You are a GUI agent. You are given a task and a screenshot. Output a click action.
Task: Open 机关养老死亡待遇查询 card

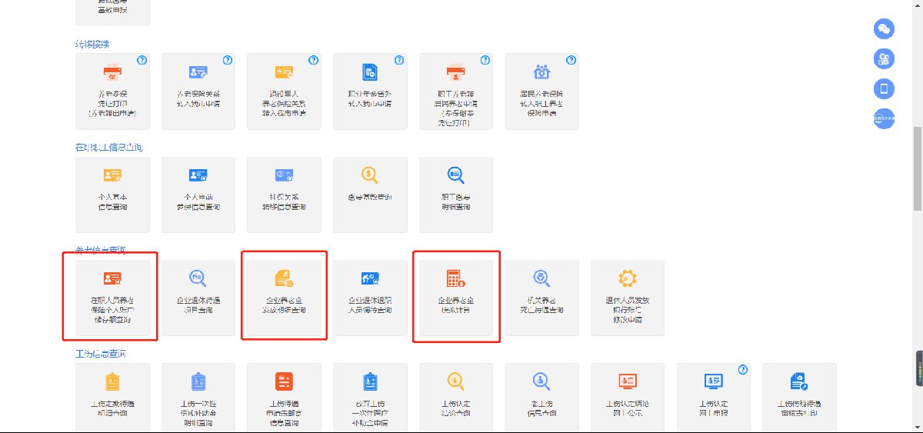[541, 297]
